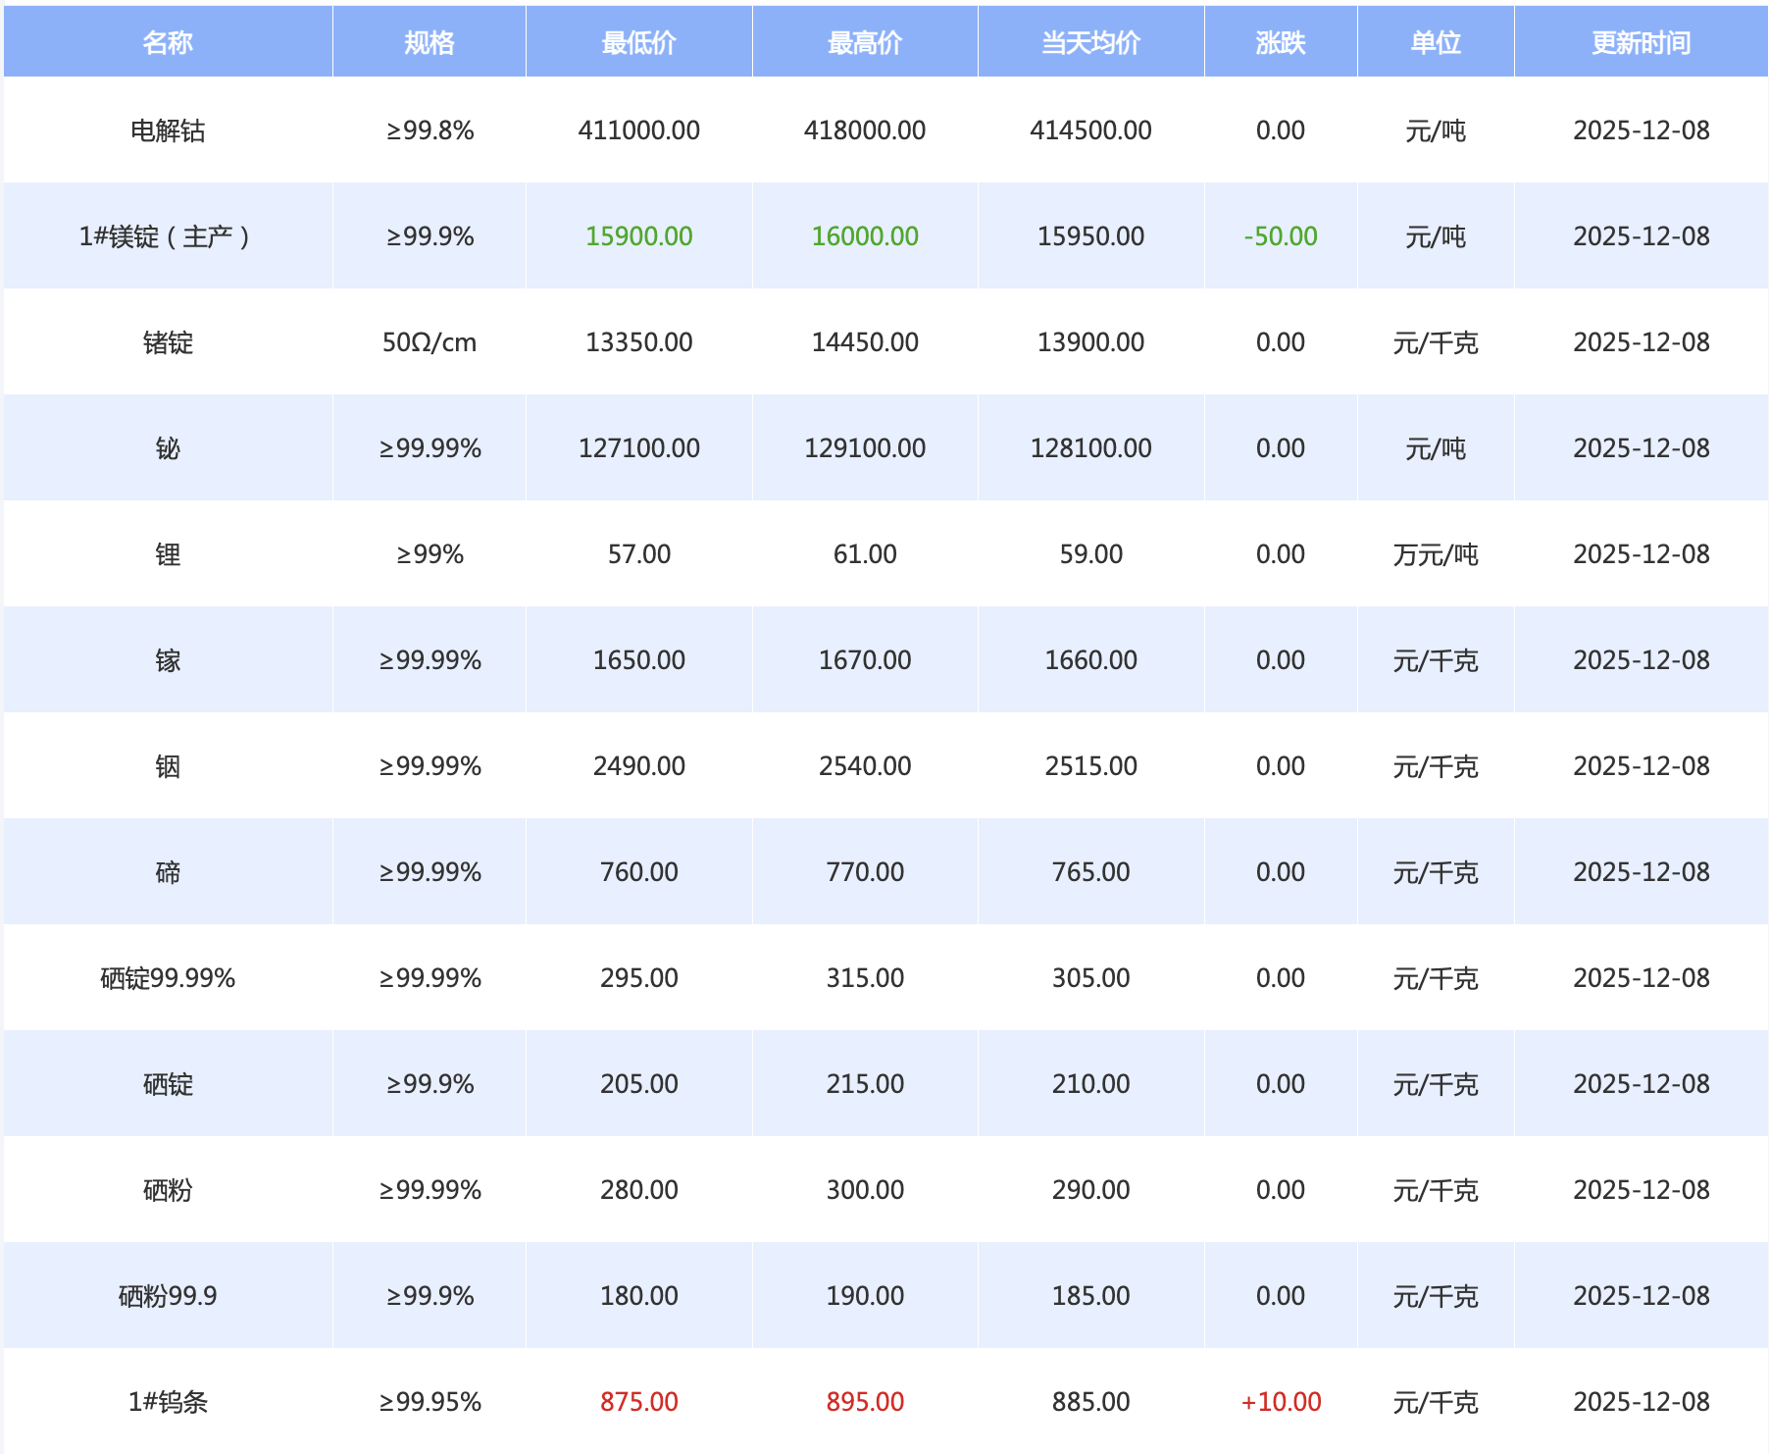Select the 1#钨条 product name
The height and width of the screenshot is (1454, 1769).
pos(168,1402)
